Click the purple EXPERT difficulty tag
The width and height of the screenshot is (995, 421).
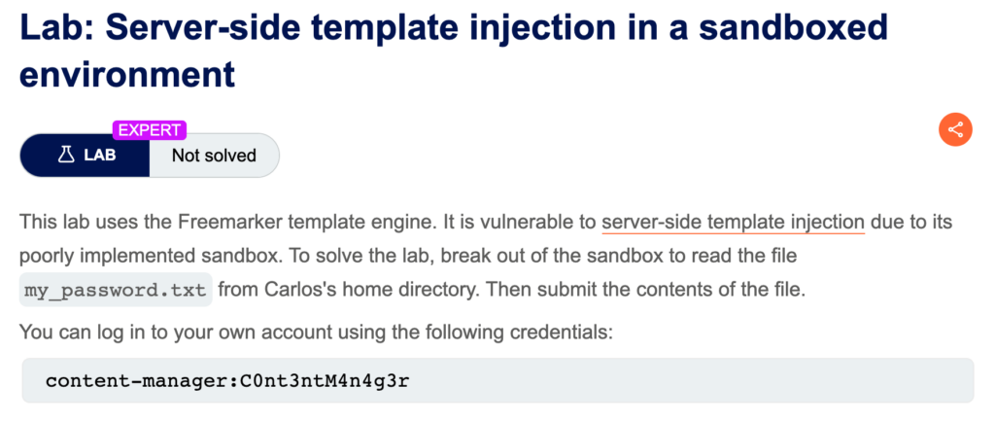[149, 130]
